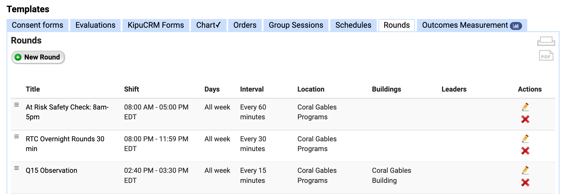Switch to the Consent forms tab

[37, 25]
